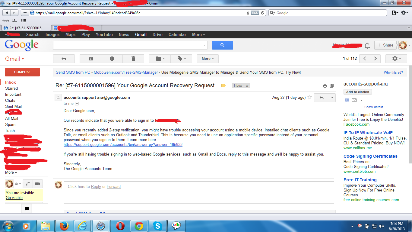
Task: Start a video call from chat panel
Action: click(x=37, y=184)
